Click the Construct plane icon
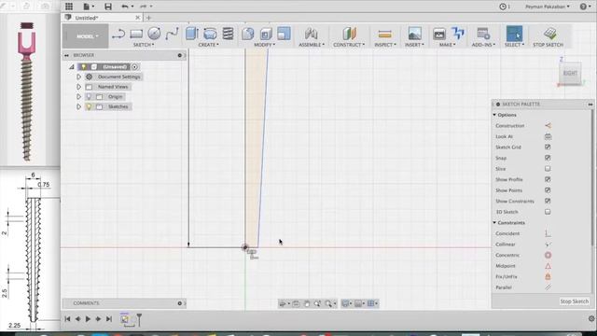Screen dimensions: 597x336 [x=349, y=34]
